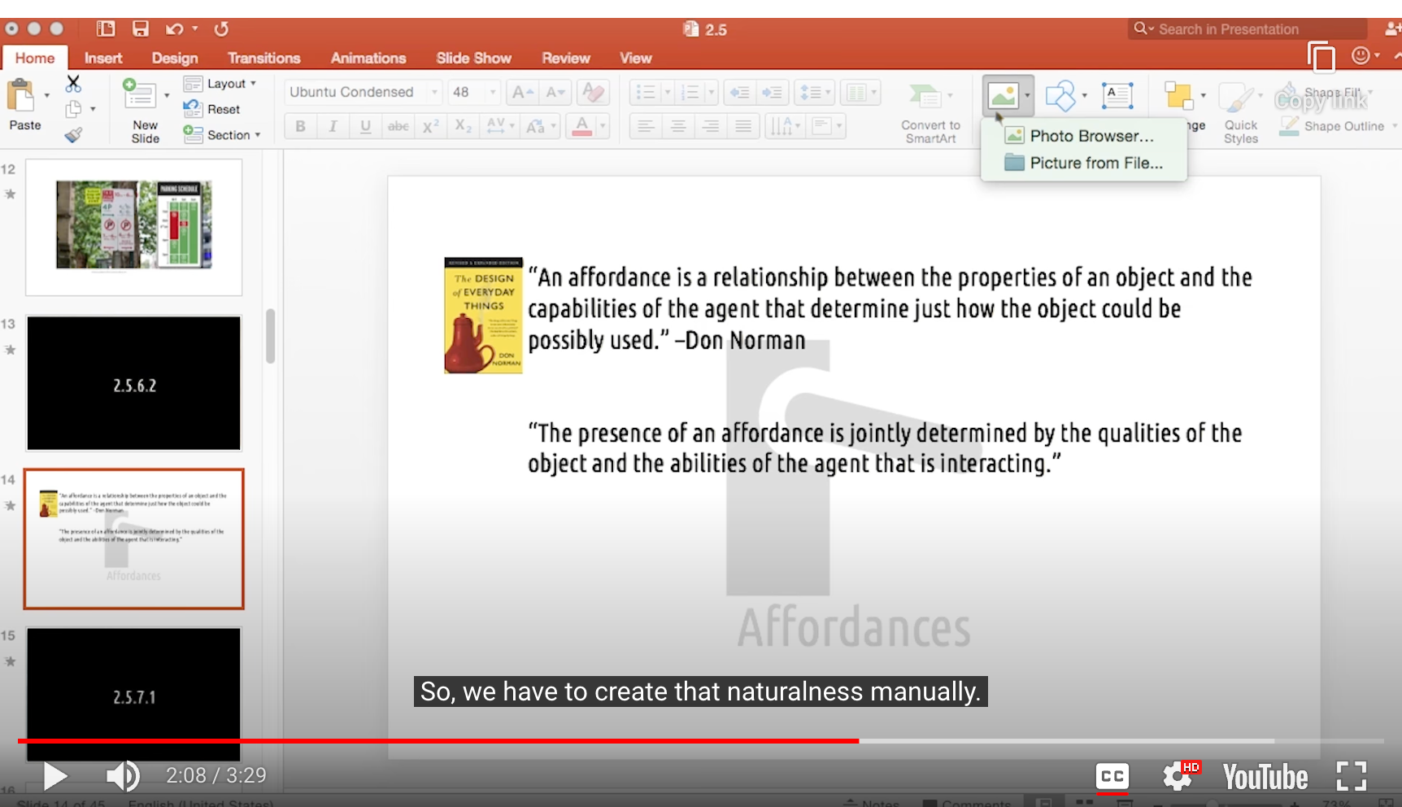
Task: Undo the last action in title bar
Action: pos(174,29)
